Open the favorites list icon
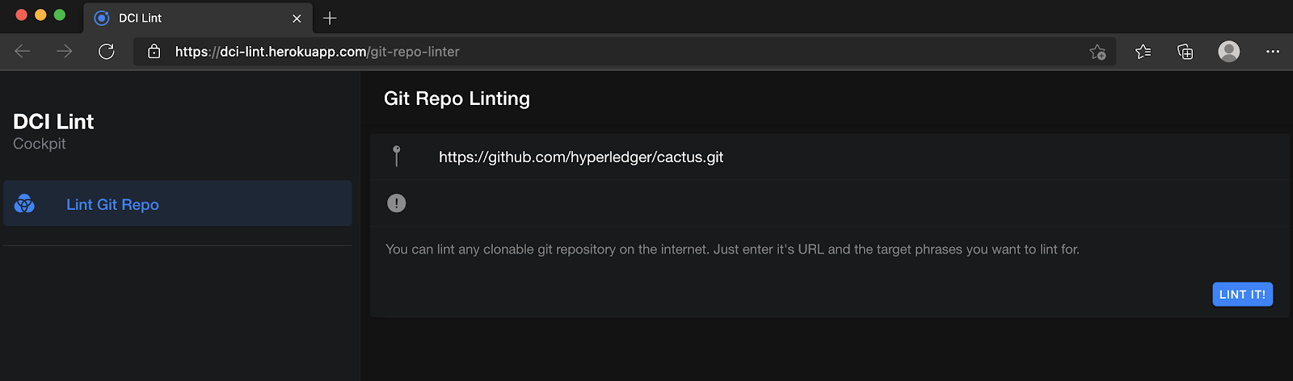This screenshot has width=1293, height=381. pos(1143,52)
